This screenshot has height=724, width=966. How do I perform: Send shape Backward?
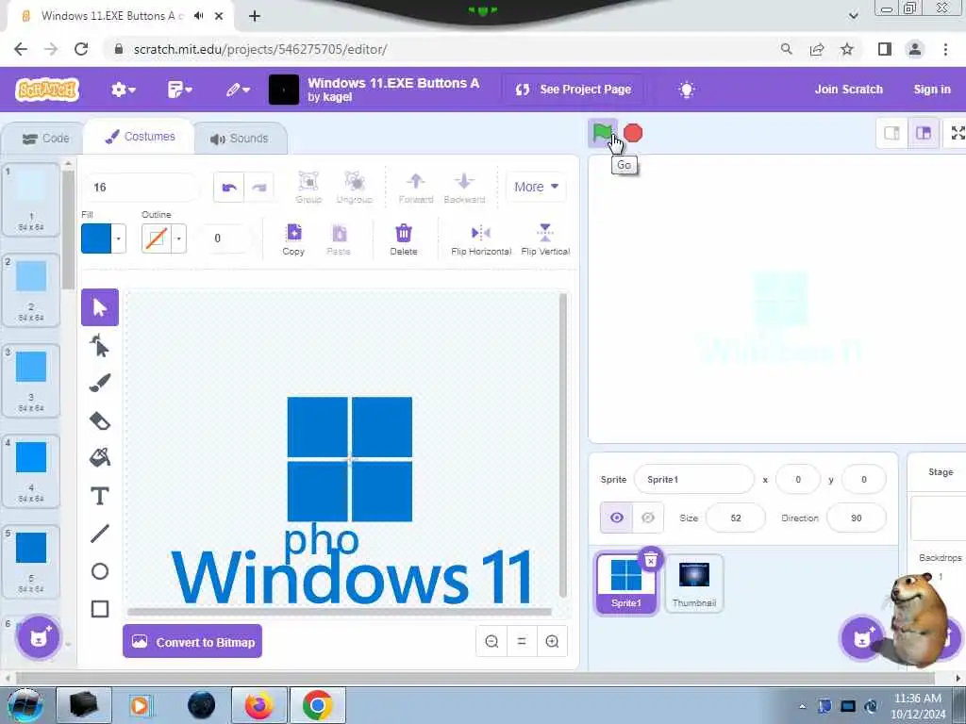[464, 188]
